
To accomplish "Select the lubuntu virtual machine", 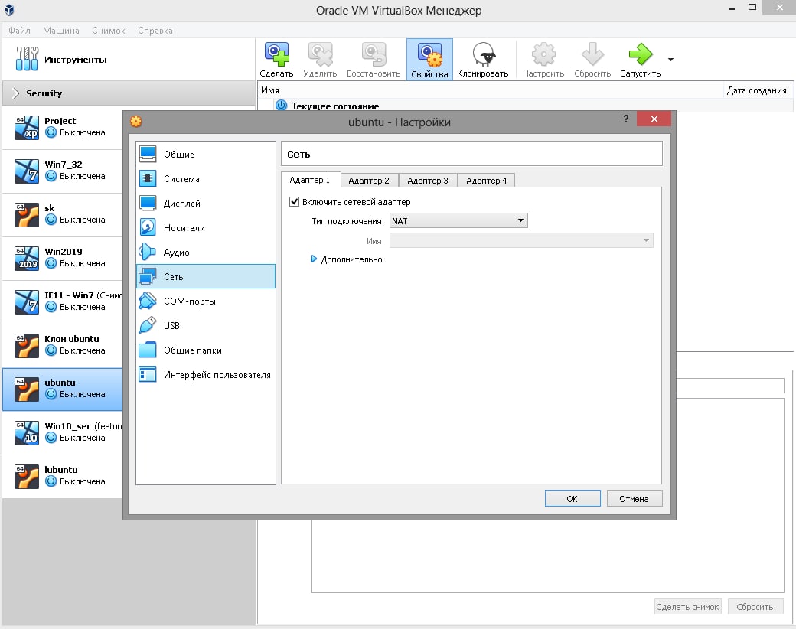I will point(63,476).
